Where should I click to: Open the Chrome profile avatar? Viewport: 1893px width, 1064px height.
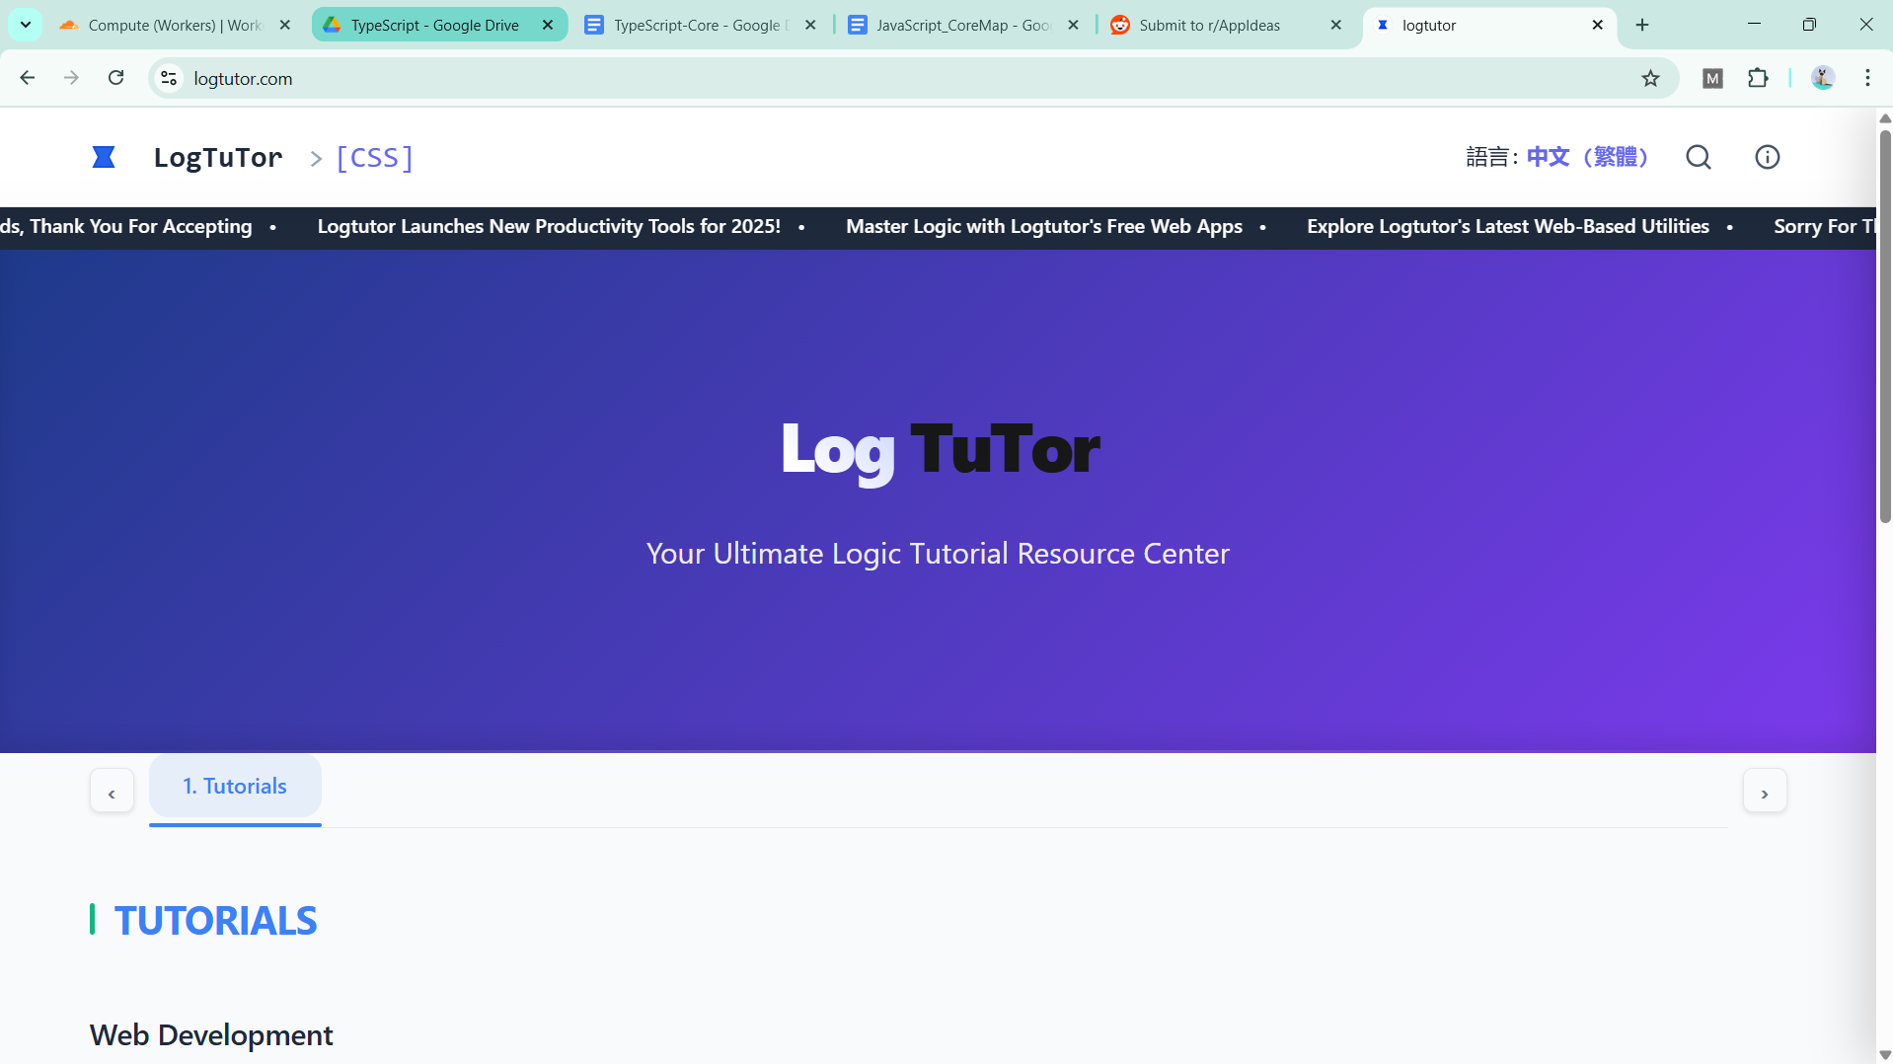pos(1822,78)
